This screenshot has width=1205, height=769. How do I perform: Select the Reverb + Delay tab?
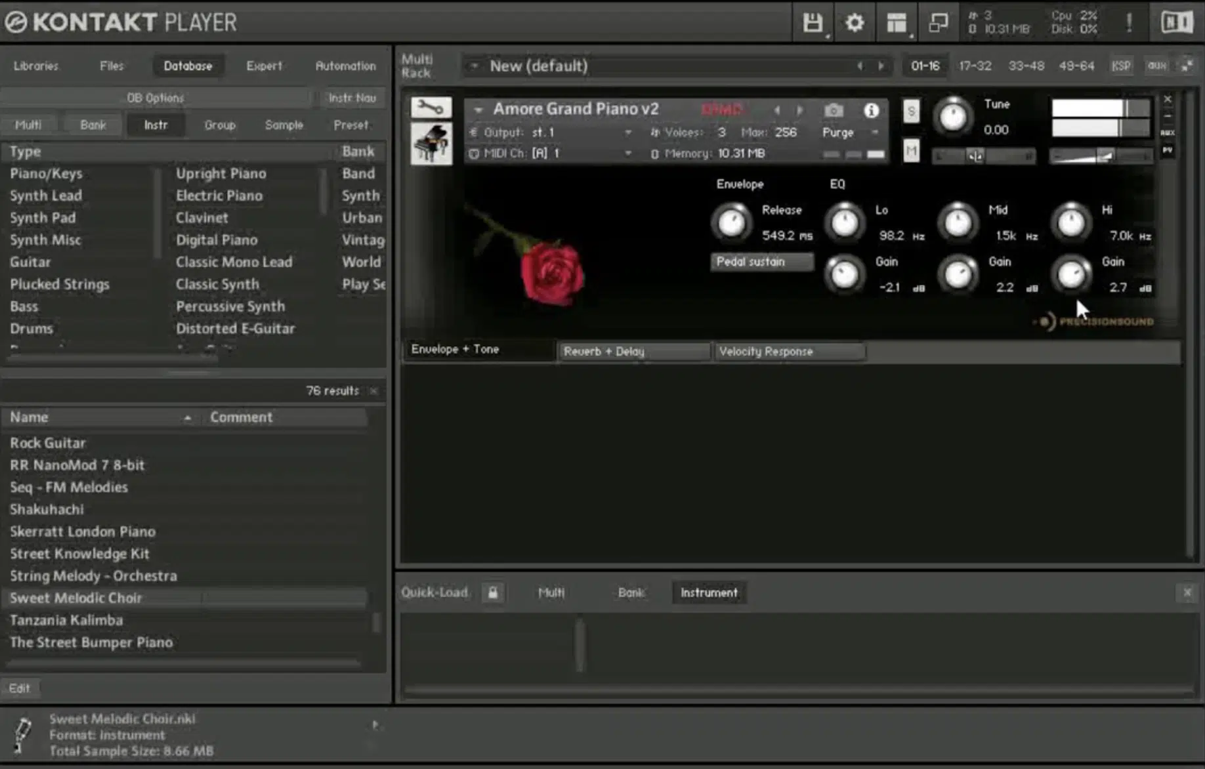(634, 352)
